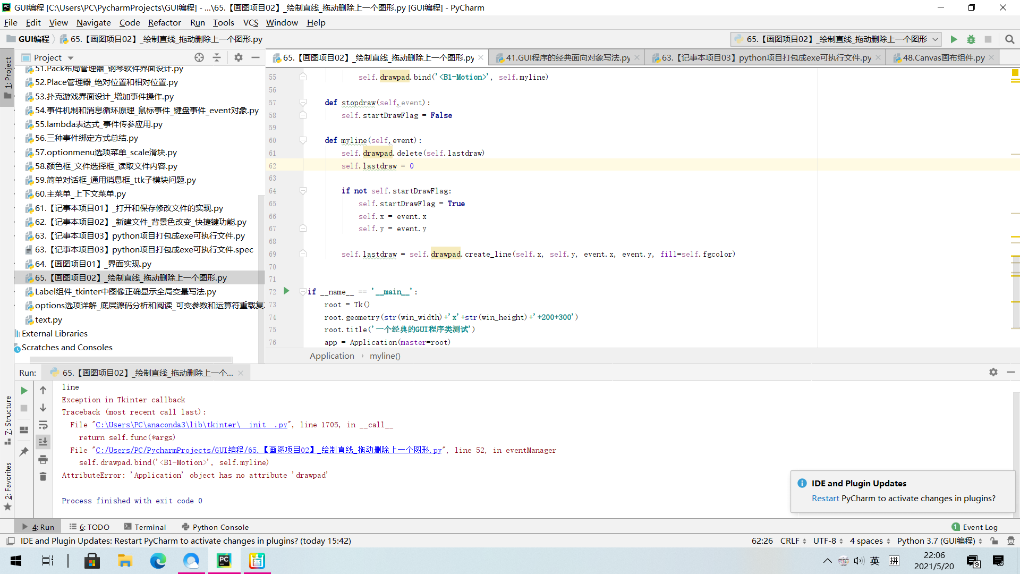Open Project panel settings gear
Screen dimensions: 1020x574
239,57
